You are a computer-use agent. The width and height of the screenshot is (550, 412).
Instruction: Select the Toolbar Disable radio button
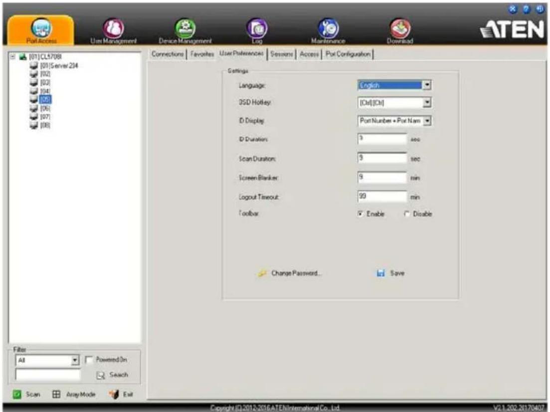click(406, 213)
